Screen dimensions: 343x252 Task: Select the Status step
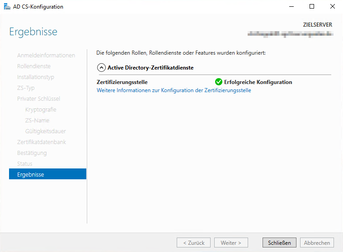[25, 163]
